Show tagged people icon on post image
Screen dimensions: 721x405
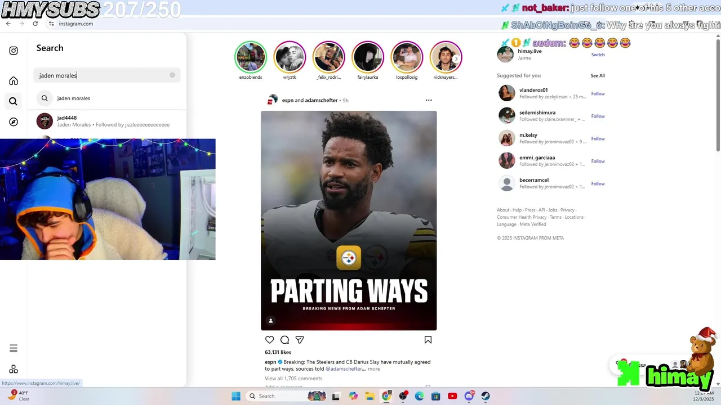point(270,321)
